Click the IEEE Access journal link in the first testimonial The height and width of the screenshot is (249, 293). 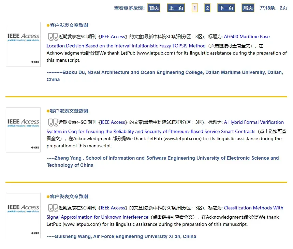point(113,36)
